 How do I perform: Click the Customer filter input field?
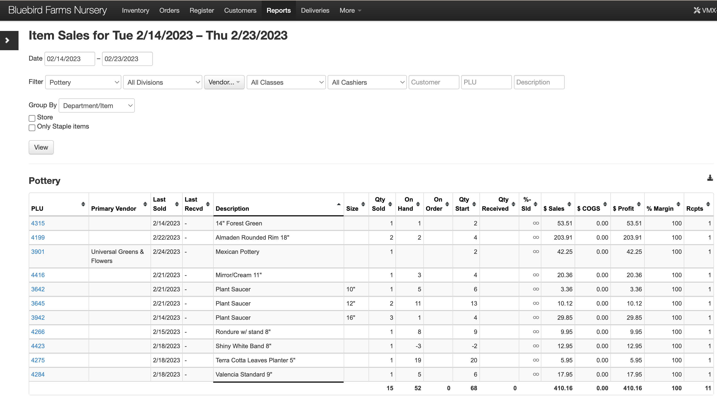tap(433, 82)
